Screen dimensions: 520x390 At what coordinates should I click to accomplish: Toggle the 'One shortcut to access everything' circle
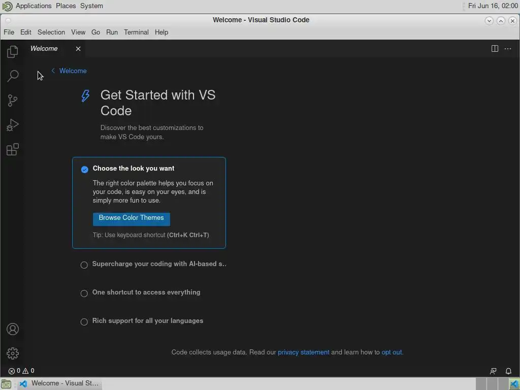[84, 294]
